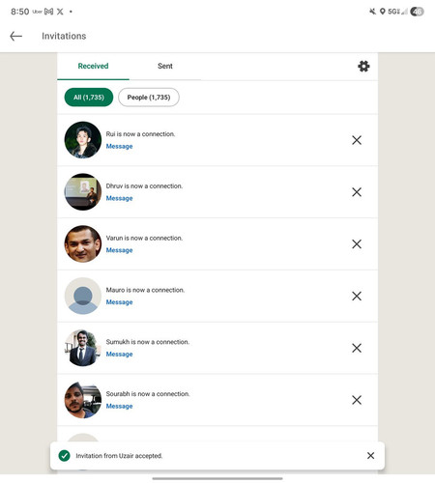Message Sourabh

point(119,406)
